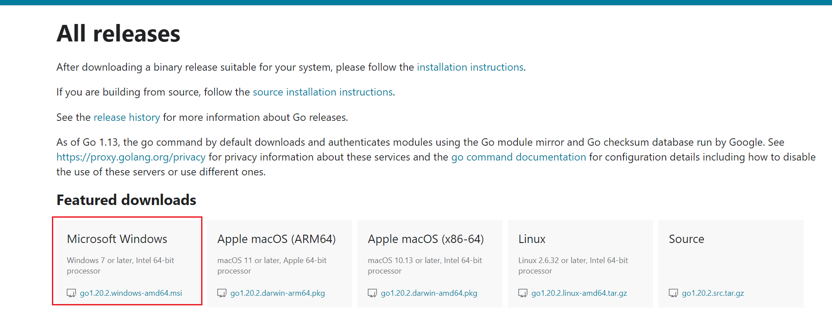Open the installation instructions link

coord(470,67)
